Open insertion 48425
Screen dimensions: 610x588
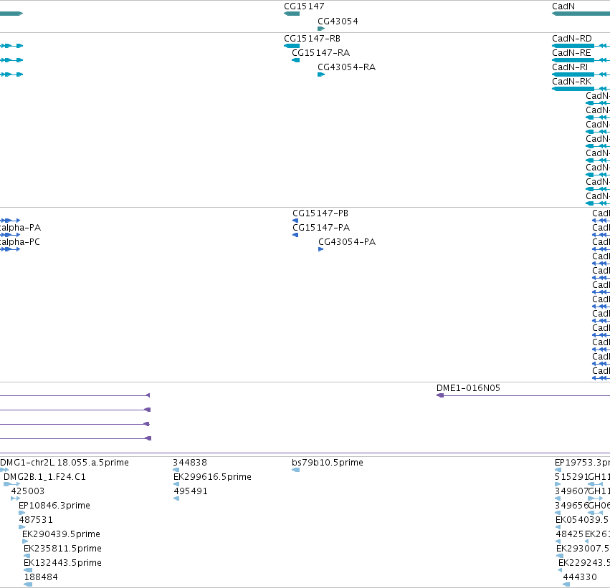pyautogui.click(x=570, y=534)
